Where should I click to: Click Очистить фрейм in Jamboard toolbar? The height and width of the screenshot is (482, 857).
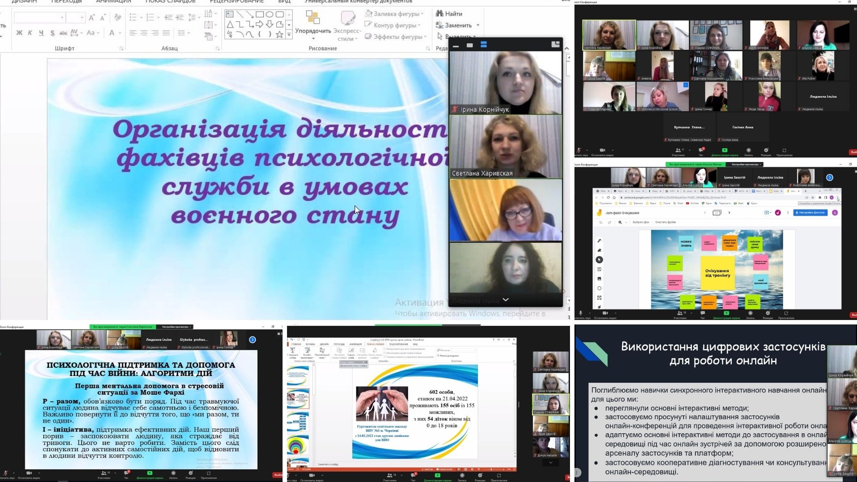pos(666,222)
